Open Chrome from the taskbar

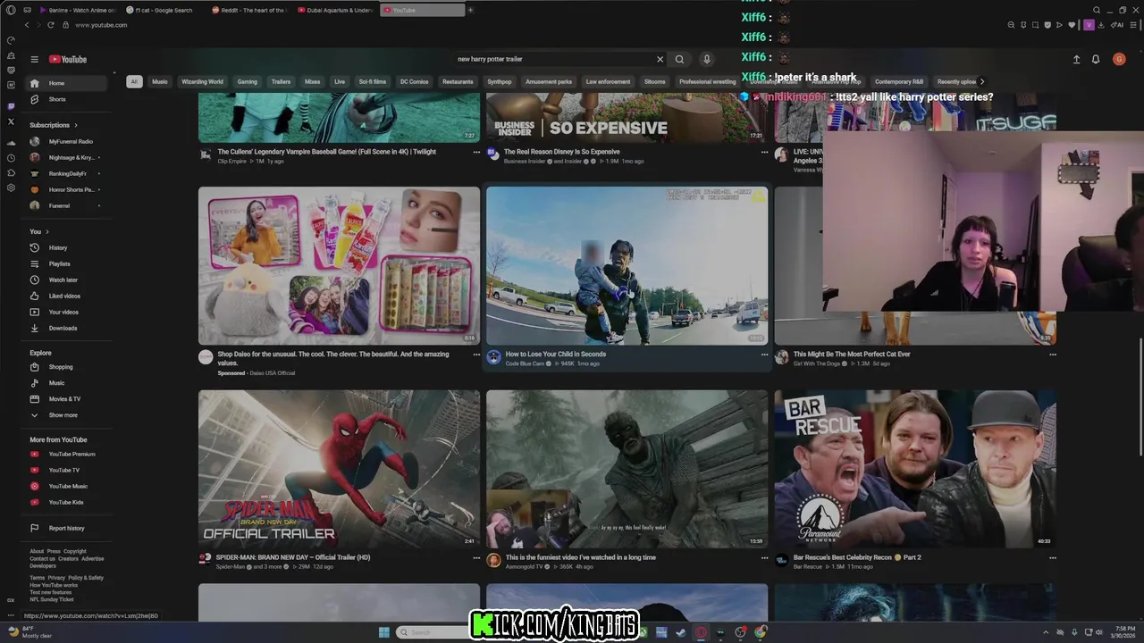coord(761,632)
